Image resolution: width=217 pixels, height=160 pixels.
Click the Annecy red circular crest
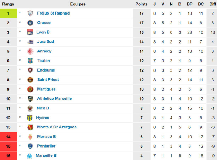click(30, 51)
